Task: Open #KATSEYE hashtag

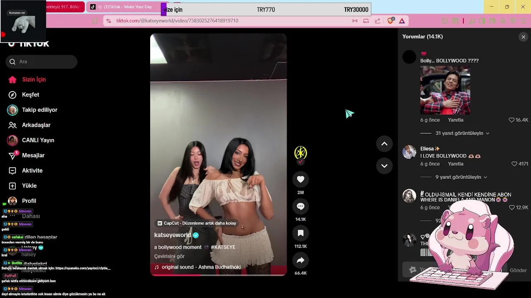Action: coord(223,247)
